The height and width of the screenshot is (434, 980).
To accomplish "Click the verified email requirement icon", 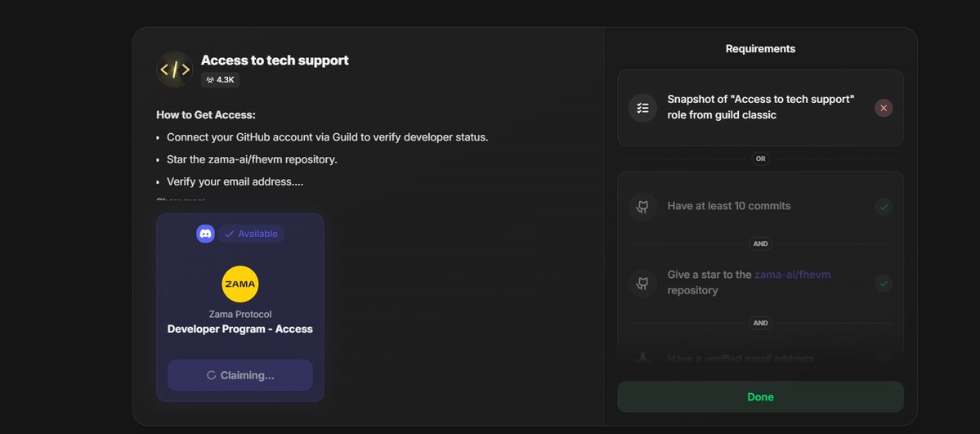I will coord(642,358).
